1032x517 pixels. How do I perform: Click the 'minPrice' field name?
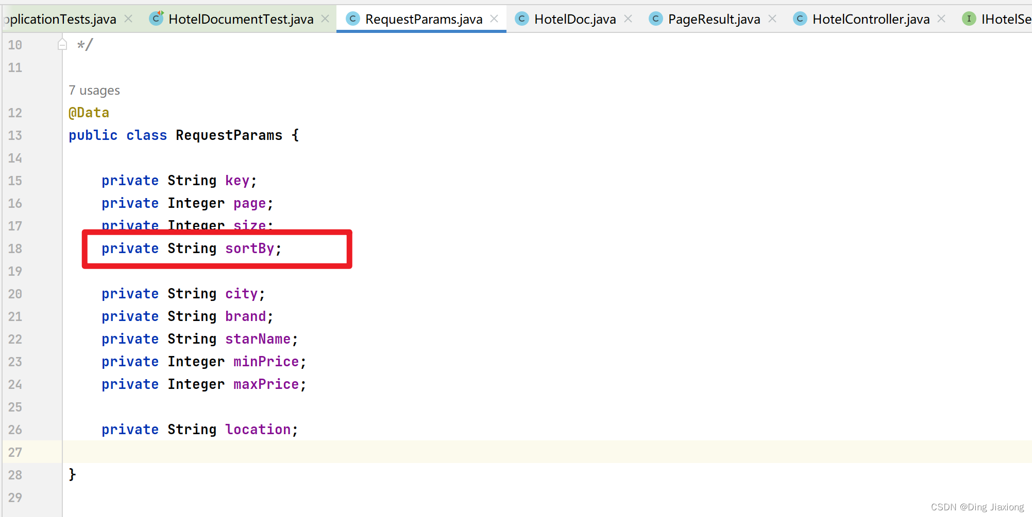pos(266,362)
